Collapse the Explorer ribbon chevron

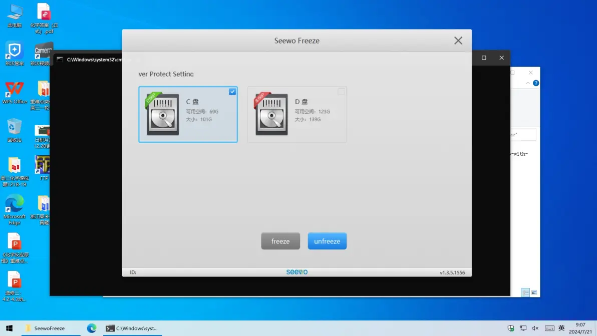tap(527, 83)
